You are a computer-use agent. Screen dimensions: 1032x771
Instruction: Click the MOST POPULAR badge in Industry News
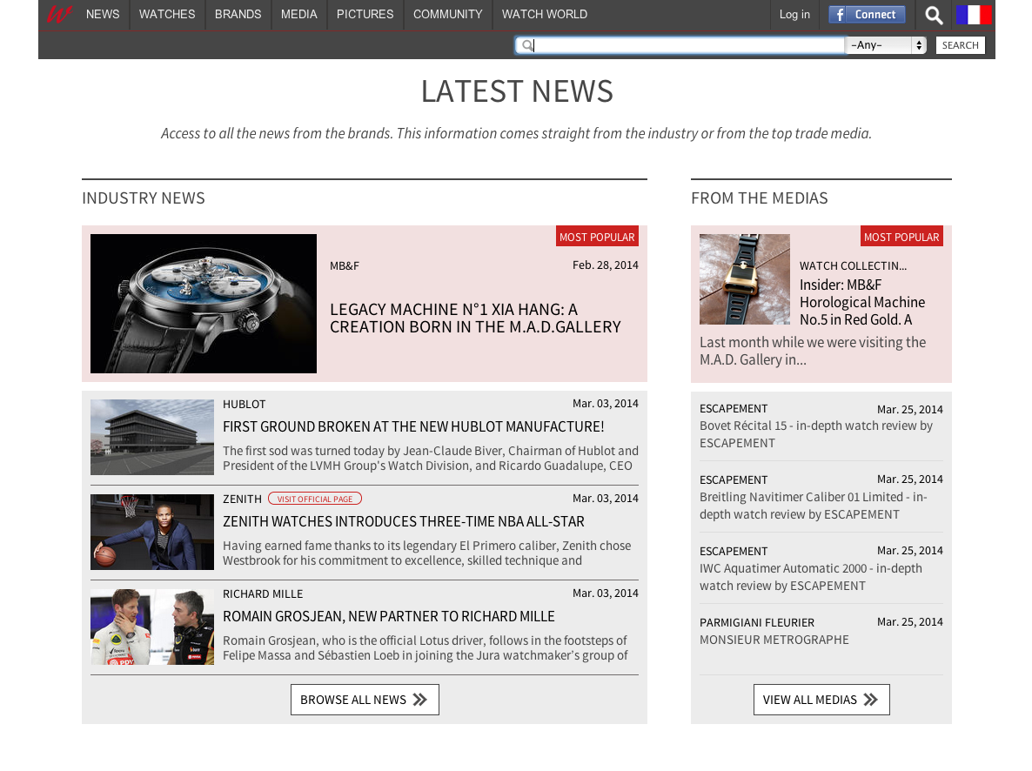[x=597, y=237]
